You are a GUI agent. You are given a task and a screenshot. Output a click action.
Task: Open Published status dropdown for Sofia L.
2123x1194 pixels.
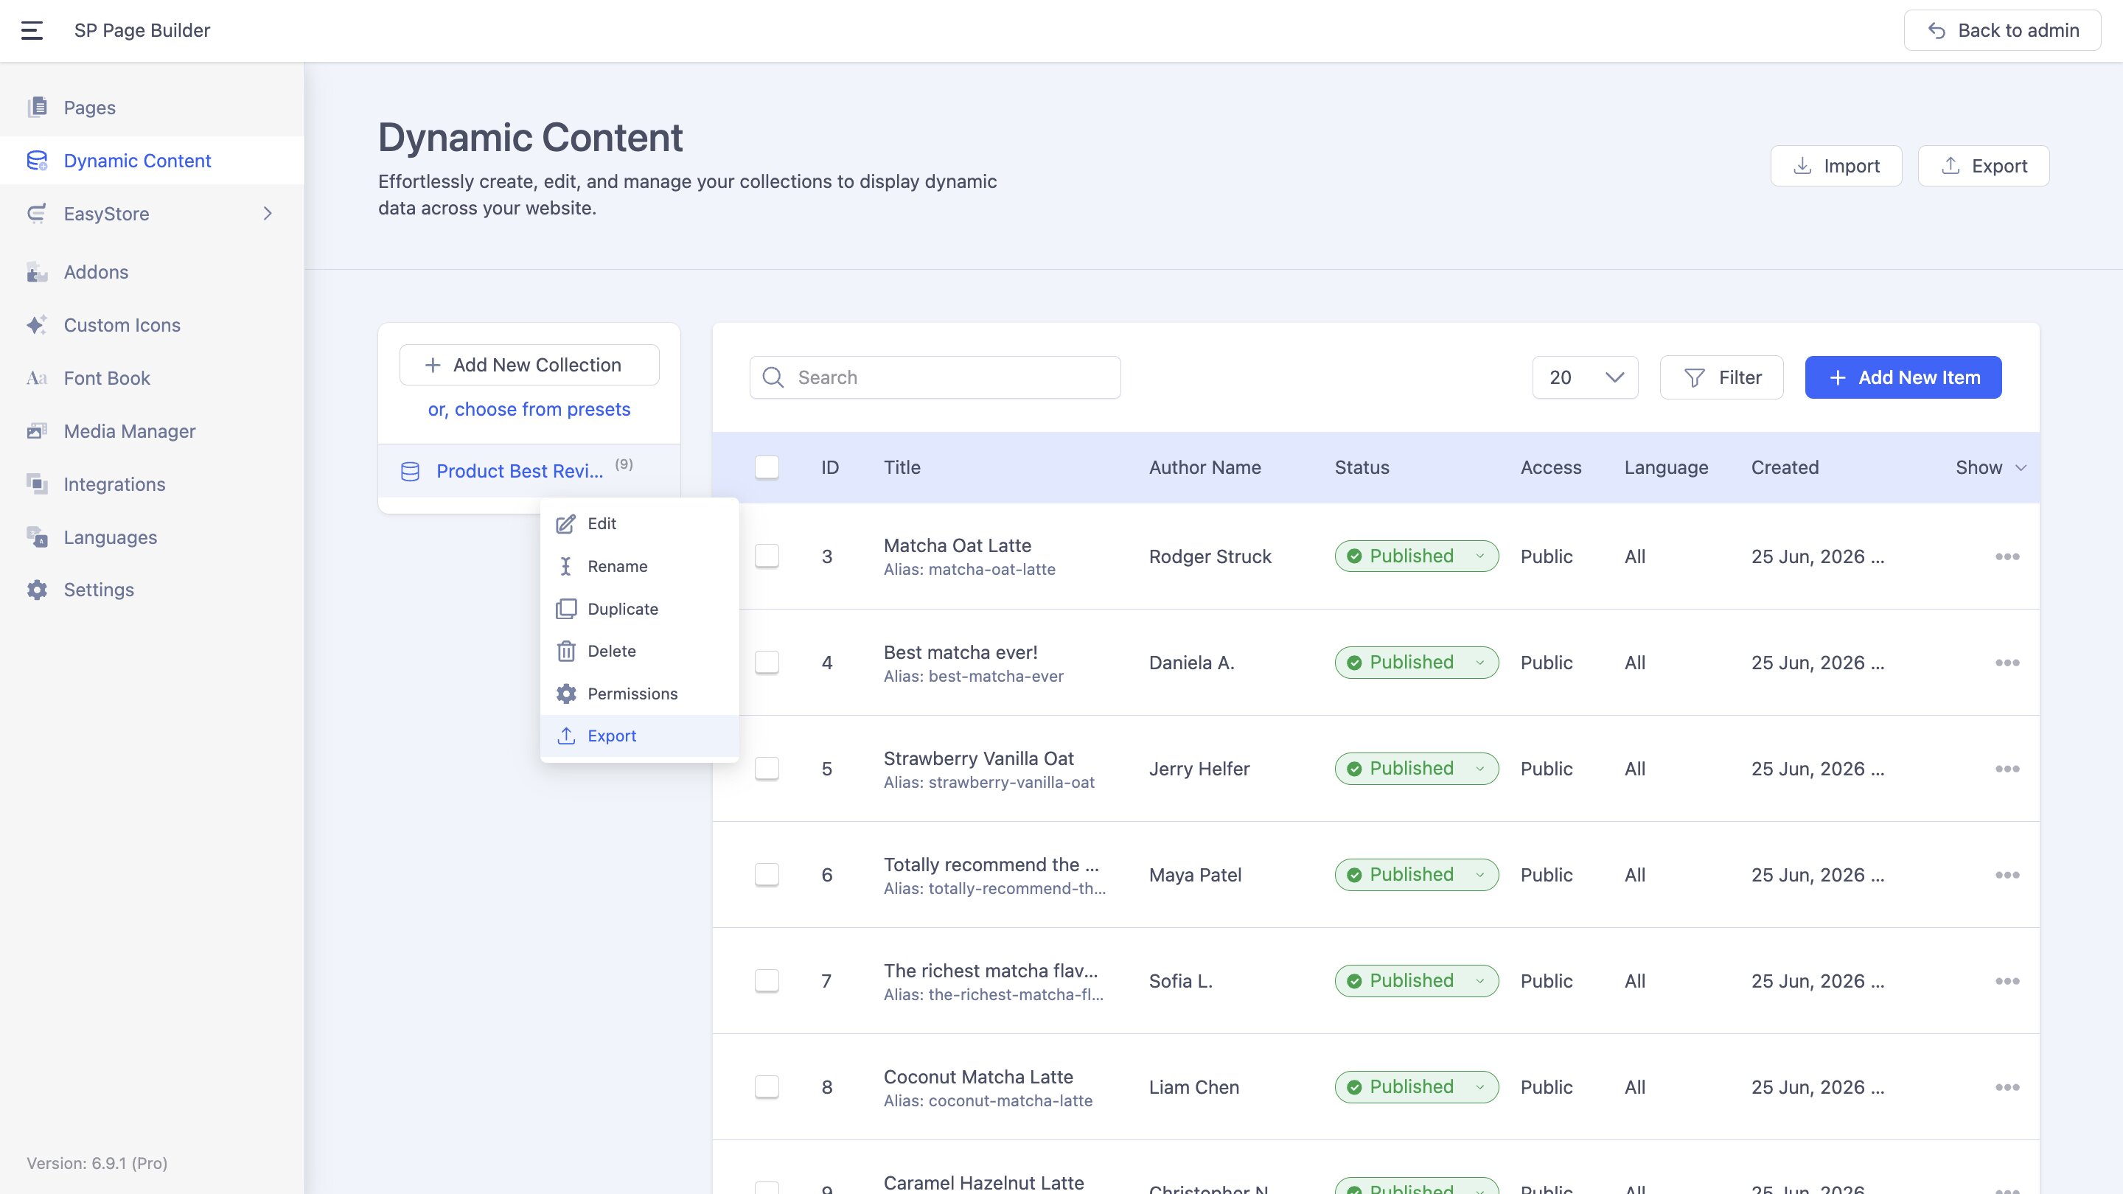click(1416, 980)
